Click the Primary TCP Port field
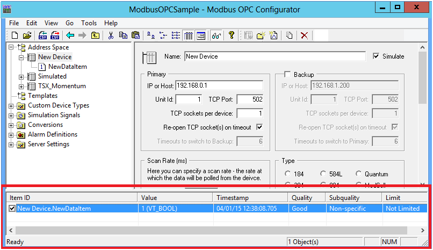 coord(250,99)
